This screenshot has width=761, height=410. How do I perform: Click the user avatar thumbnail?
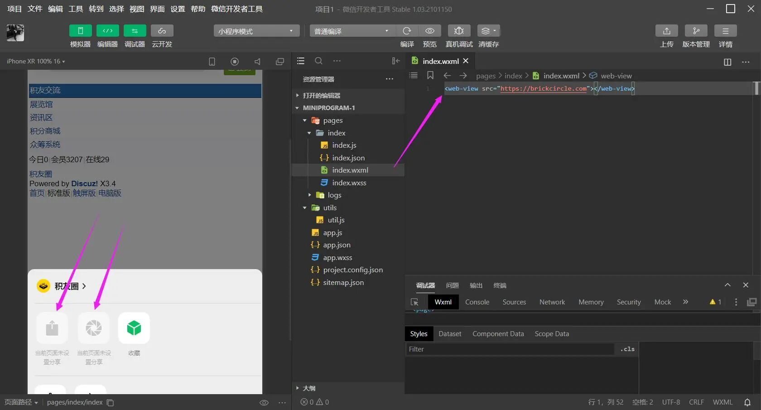(x=15, y=33)
